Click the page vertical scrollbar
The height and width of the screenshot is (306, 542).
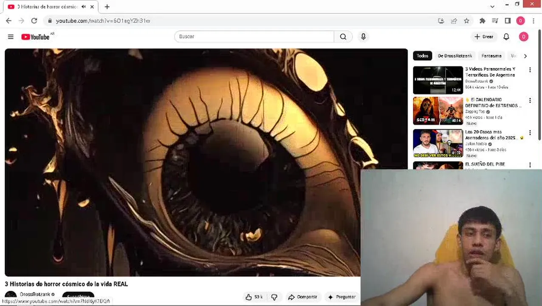(540, 85)
